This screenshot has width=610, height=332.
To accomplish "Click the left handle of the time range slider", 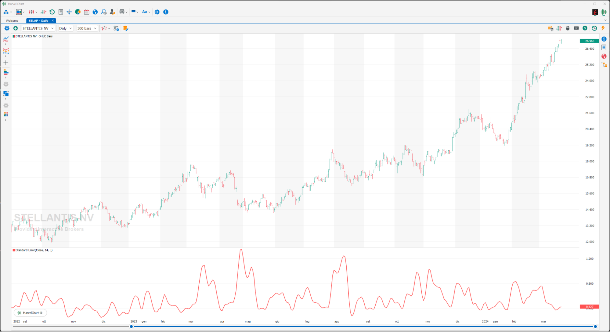I will coord(131,327).
